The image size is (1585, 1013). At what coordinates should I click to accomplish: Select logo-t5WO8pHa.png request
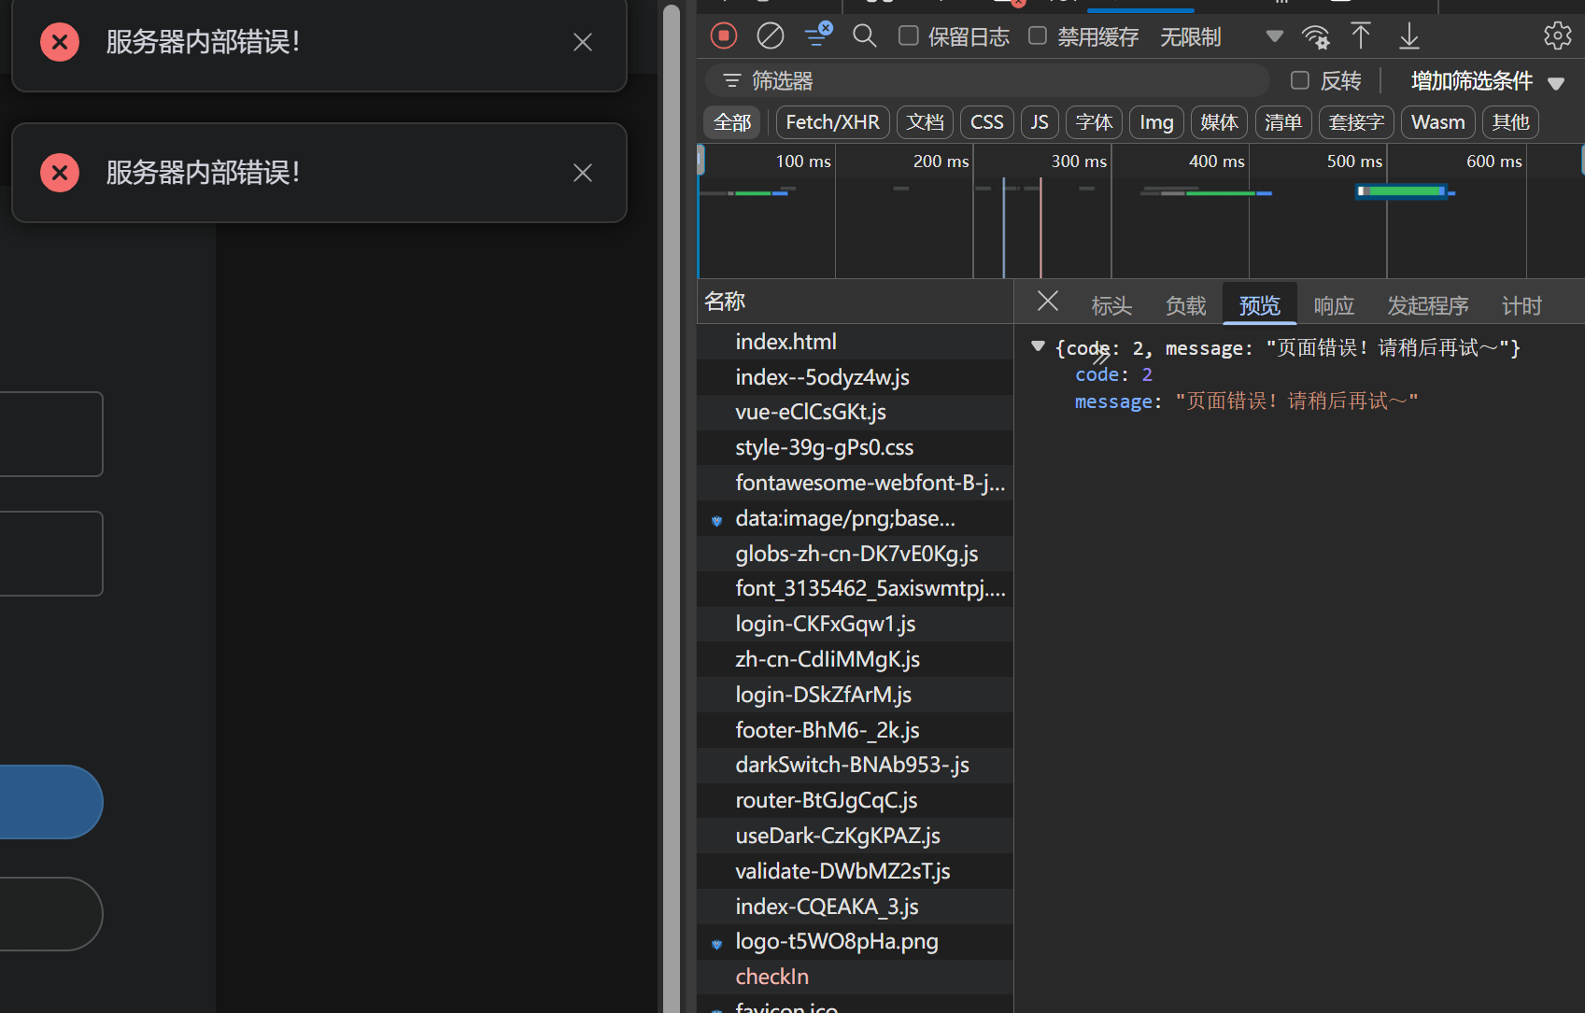click(856, 941)
